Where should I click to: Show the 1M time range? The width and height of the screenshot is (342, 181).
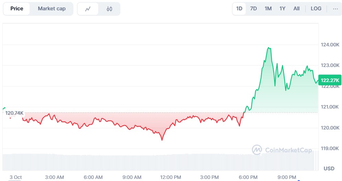pyautogui.click(x=268, y=9)
